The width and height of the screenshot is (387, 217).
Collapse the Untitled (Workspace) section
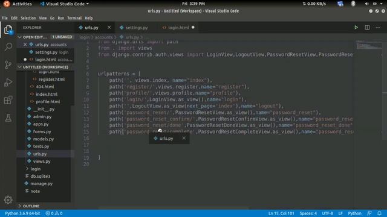point(43,67)
